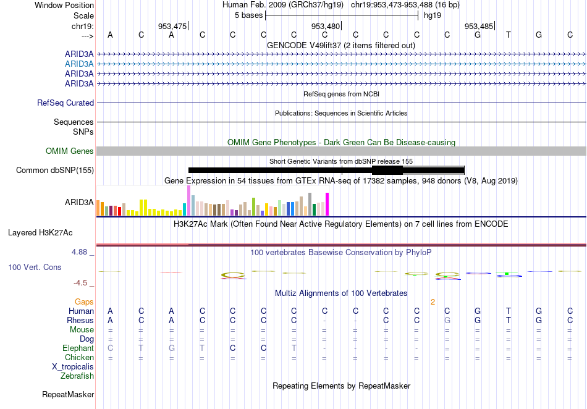
Task: Click the 953,480 position marker
Action: coord(326,26)
